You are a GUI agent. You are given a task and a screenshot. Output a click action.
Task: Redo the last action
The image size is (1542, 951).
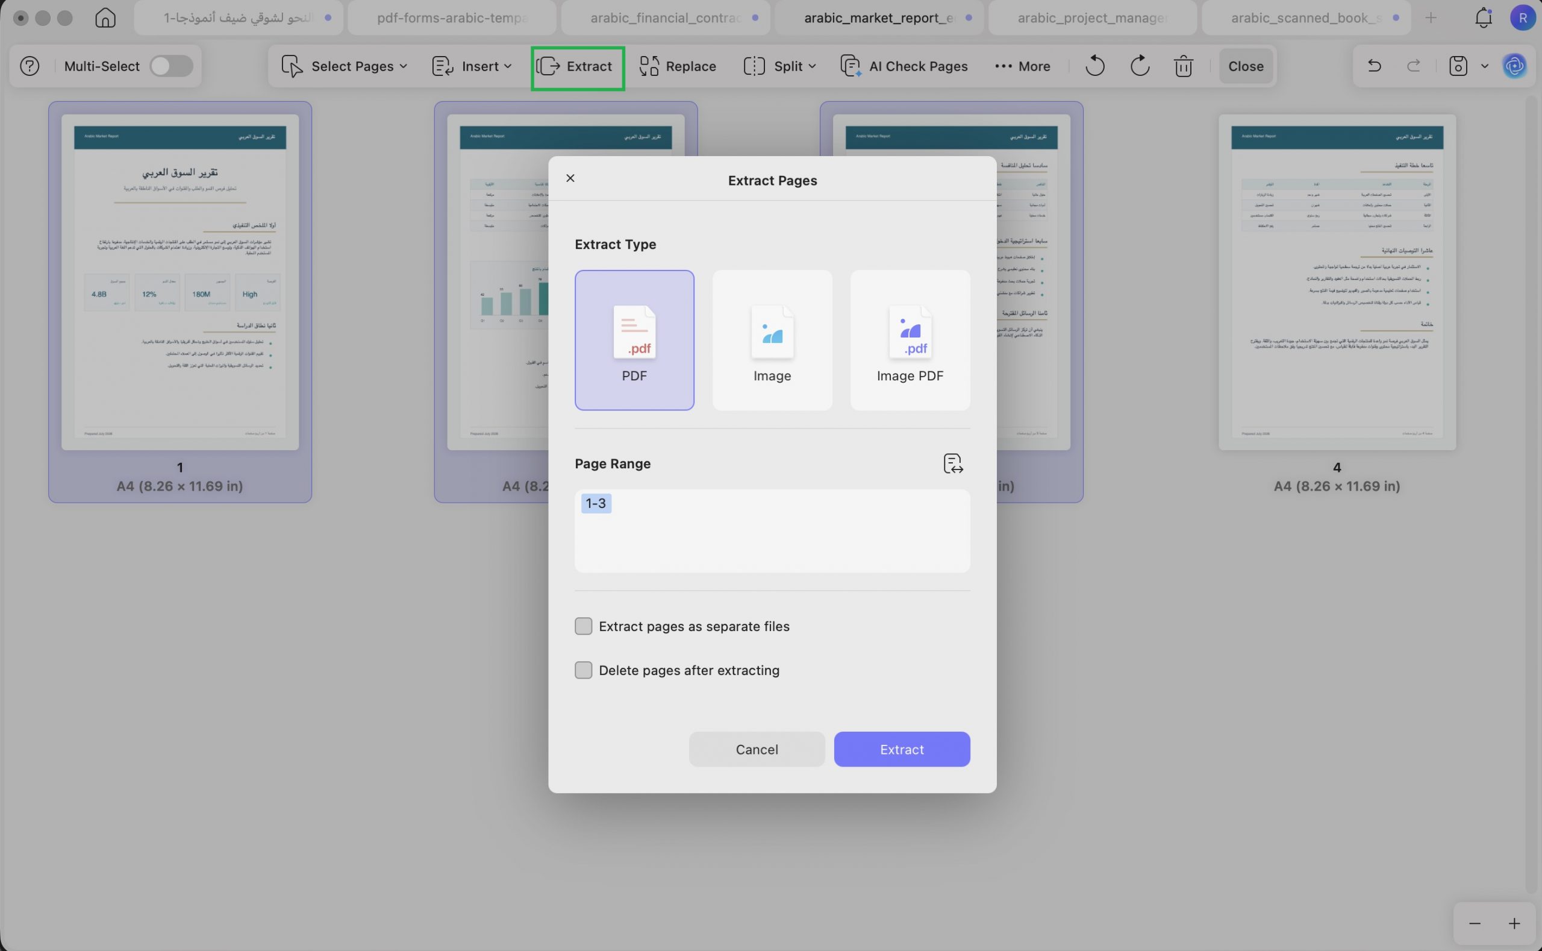1413,66
